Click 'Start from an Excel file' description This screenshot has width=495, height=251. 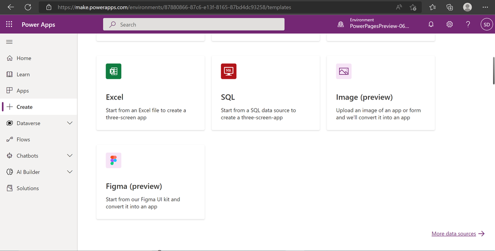coord(146,114)
